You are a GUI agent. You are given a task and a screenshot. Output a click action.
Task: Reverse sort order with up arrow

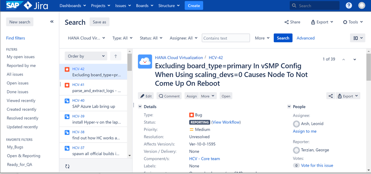click(x=116, y=56)
